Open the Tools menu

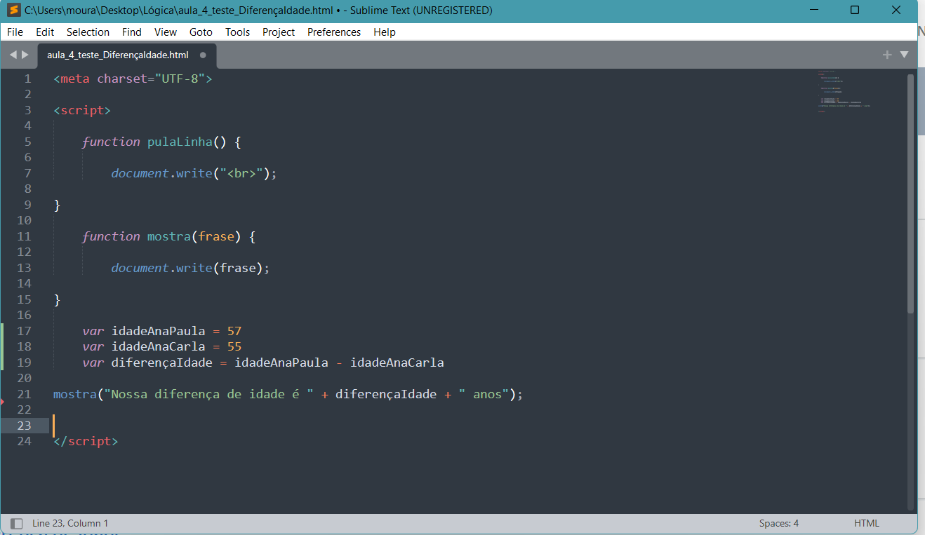click(x=237, y=32)
